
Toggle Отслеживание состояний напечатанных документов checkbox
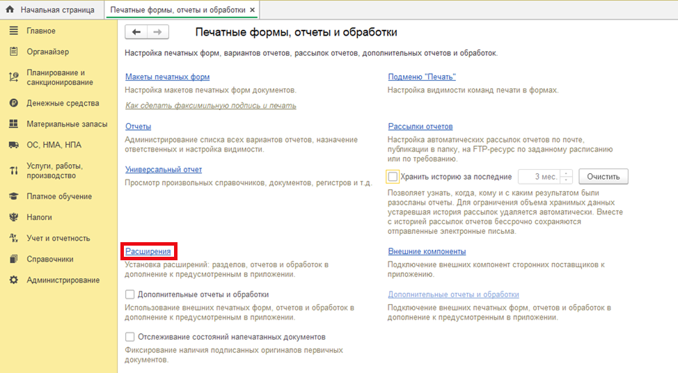coord(129,337)
